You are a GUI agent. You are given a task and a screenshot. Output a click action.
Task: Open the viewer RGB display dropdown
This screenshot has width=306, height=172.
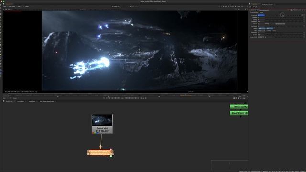[19, 6]
